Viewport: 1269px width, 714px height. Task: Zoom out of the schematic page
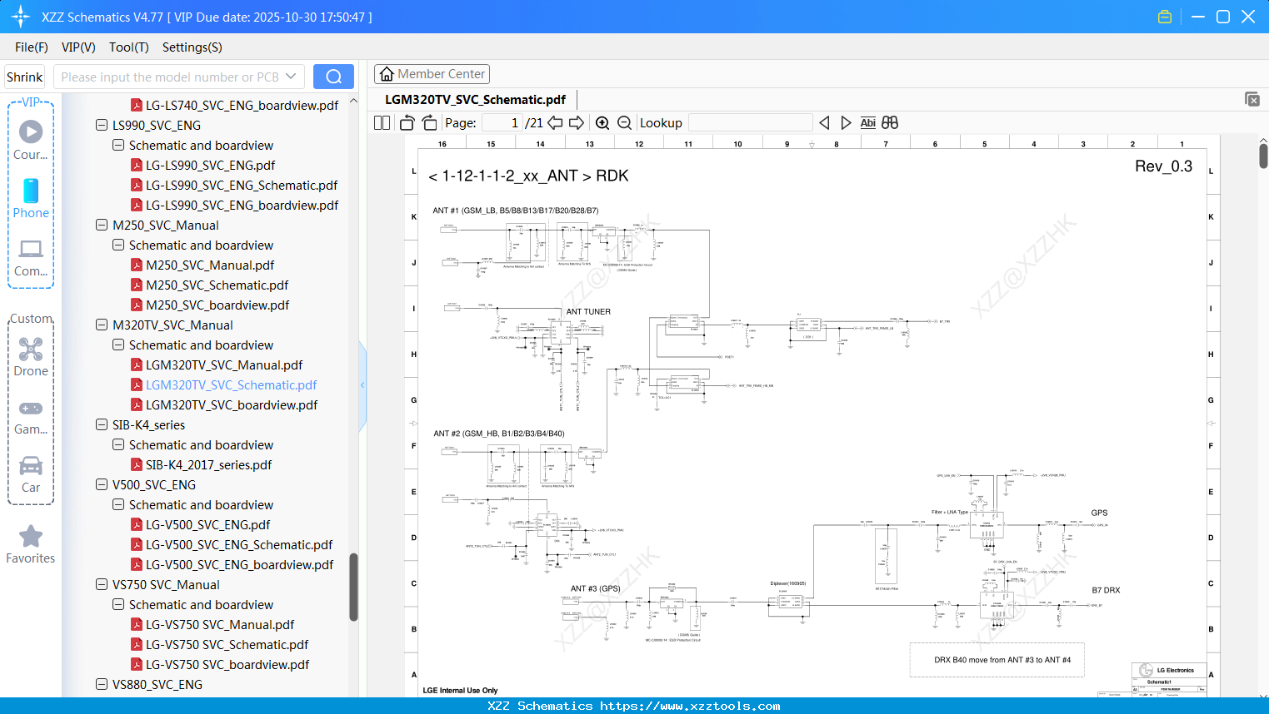623,122
